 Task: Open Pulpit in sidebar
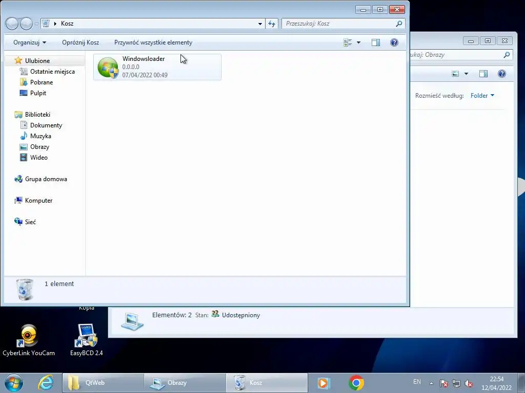click(x=38, y=93)
